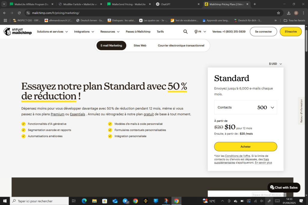Open the Chrome three-dot menu
The width and height of the screenshot is (308, 205).
point(303,13)
